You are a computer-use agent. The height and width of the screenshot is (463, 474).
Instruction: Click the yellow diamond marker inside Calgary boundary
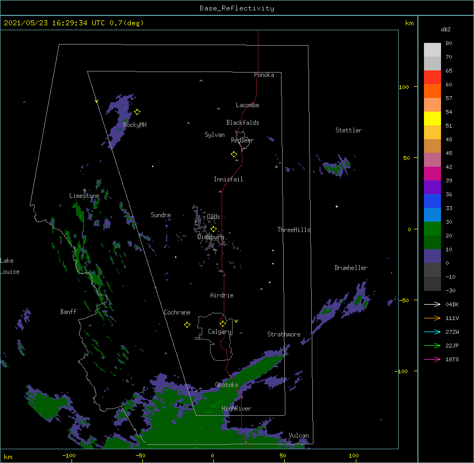[223, 324]
